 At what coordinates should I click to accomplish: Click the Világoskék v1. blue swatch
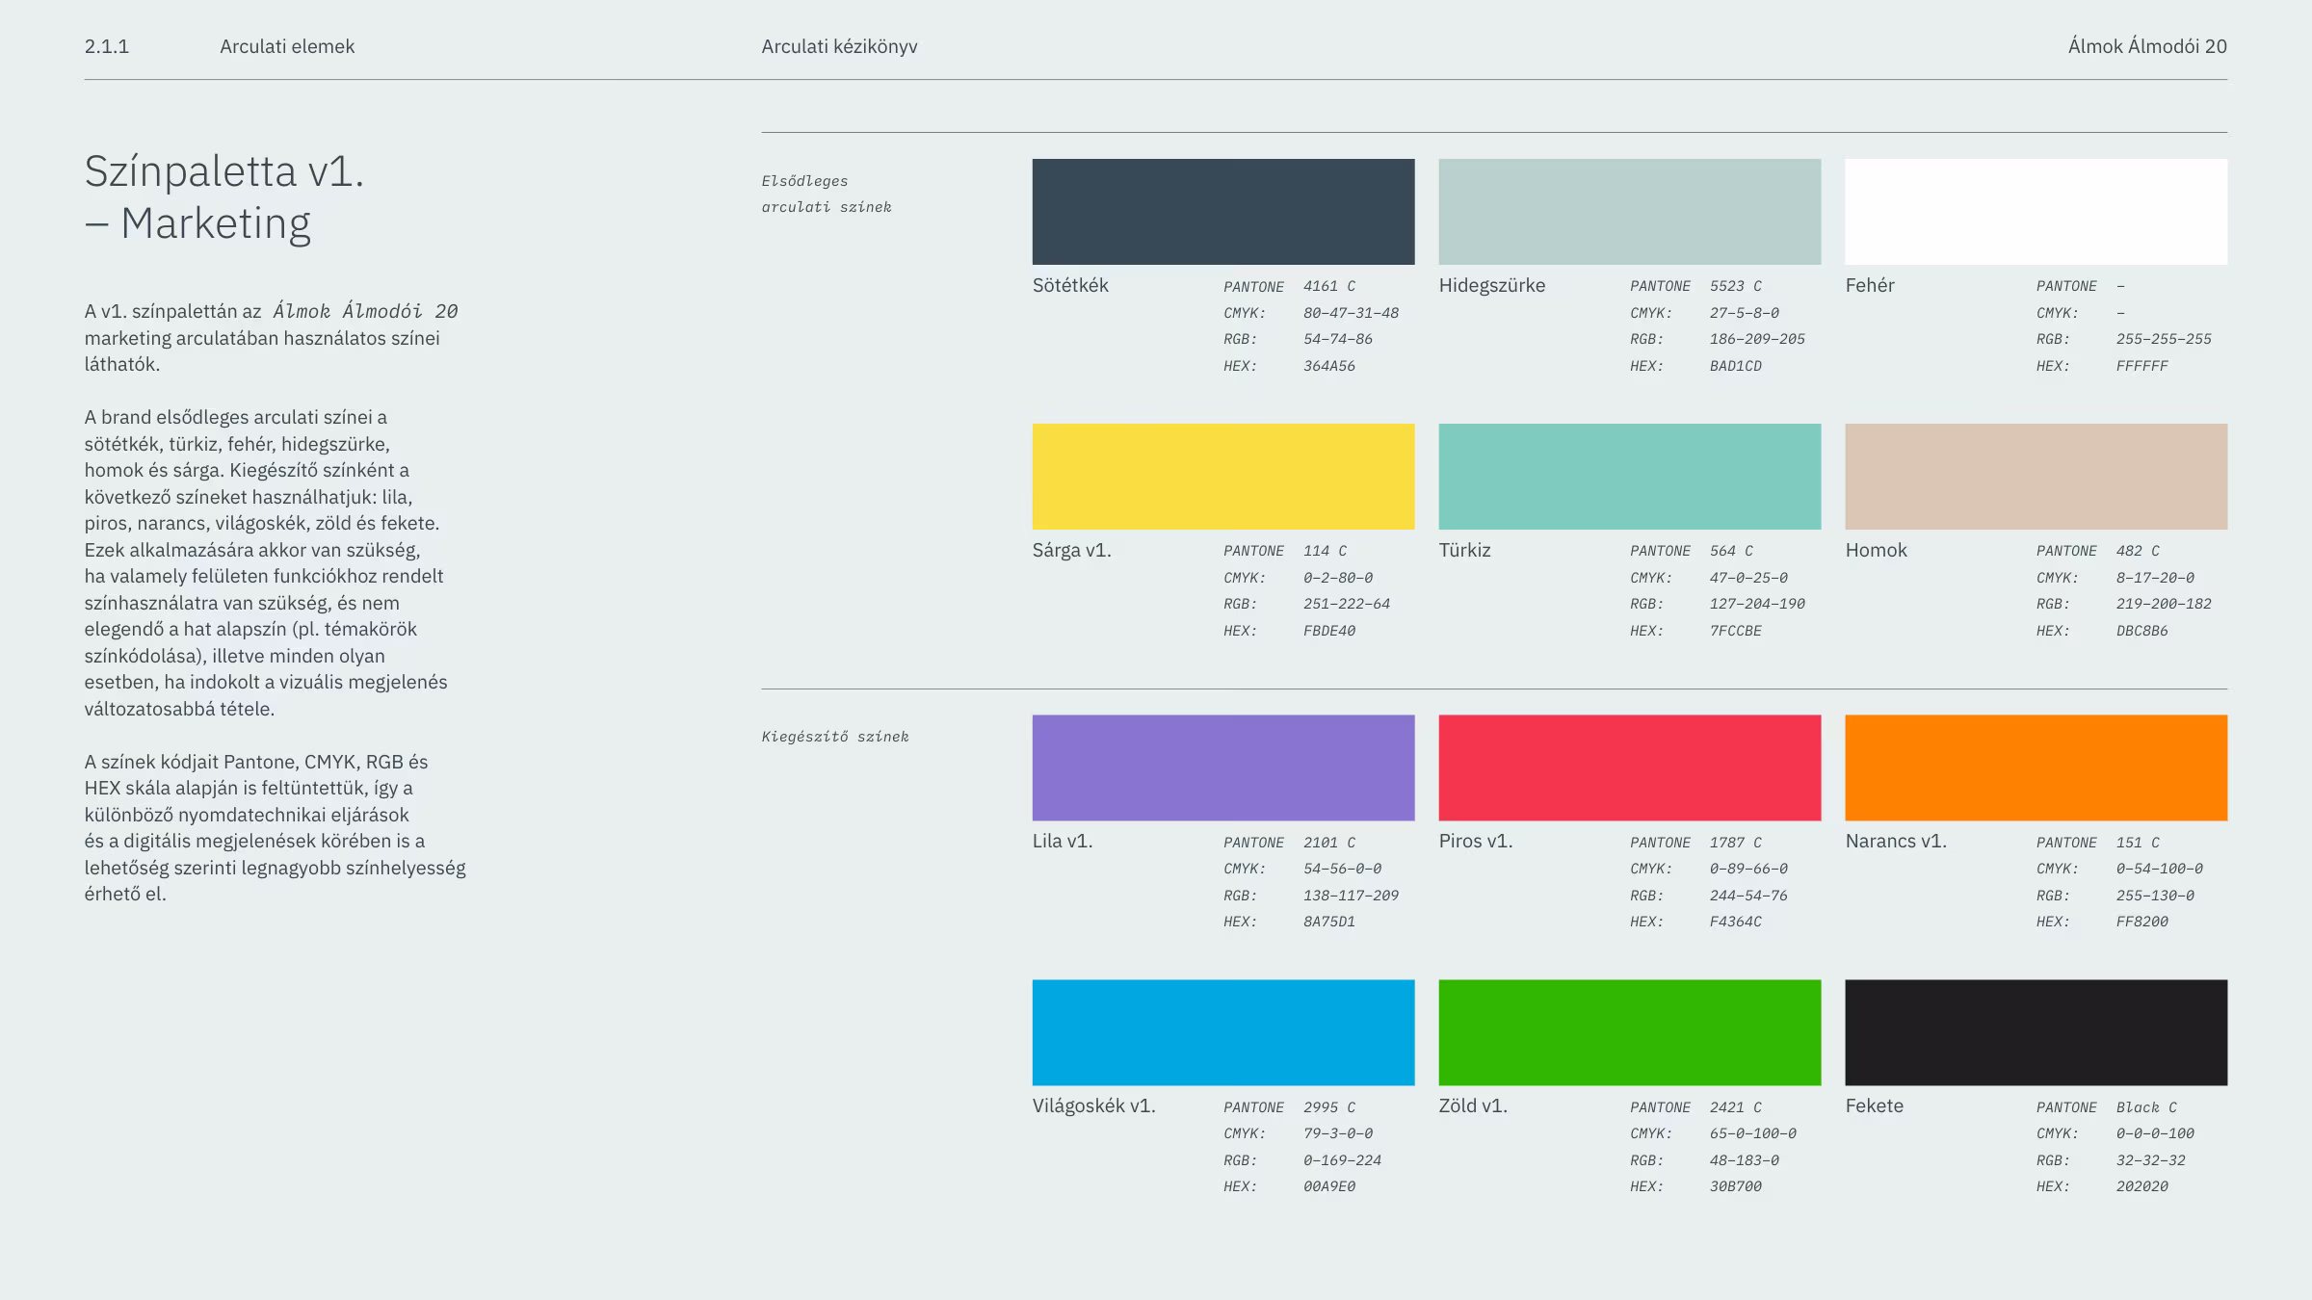pyautogui.click(x=1223, y=1032)
